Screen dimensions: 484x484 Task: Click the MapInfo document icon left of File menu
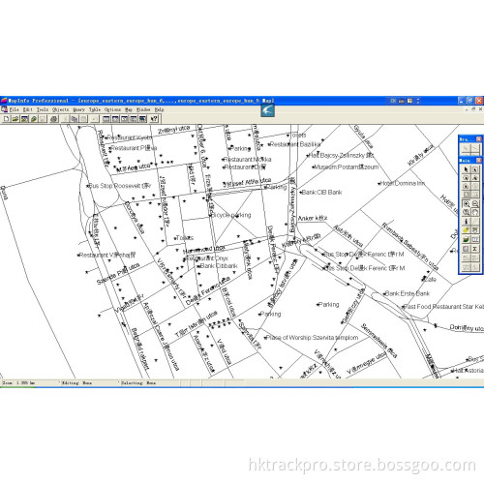pos(4,109)
